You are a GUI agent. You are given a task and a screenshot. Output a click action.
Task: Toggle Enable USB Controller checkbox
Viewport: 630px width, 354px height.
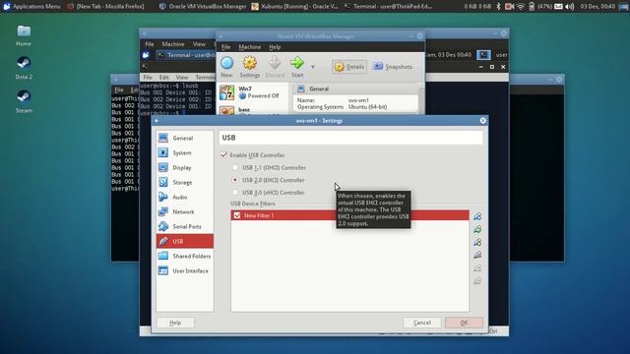pos(223,155)
